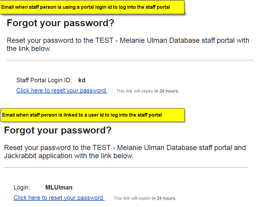The height and width of the screenshot is (207, 268).
Task: Click the "Staff Portal Login ID:" label
Action: 44,80
